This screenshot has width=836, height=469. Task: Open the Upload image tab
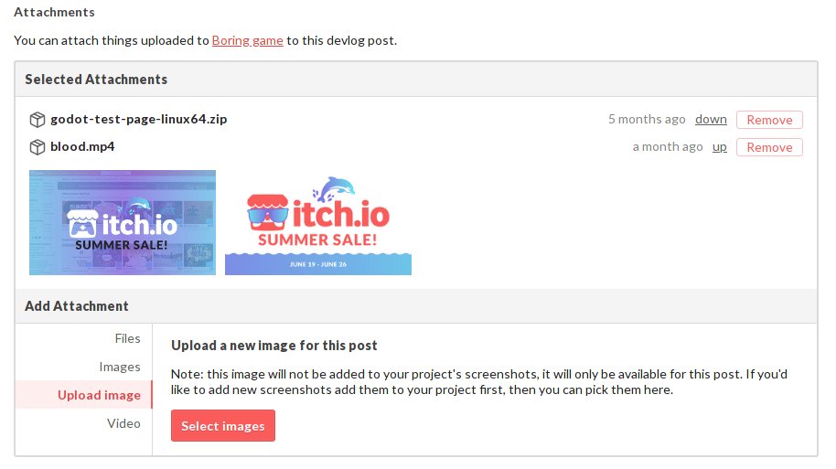pyautogui.click(x=84, y=395)
